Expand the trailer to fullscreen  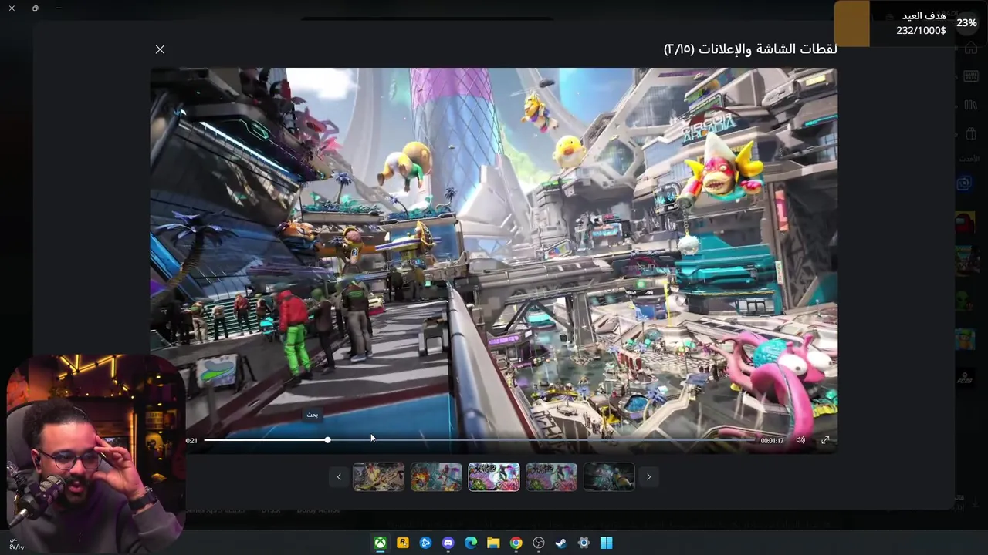[825, 440]
